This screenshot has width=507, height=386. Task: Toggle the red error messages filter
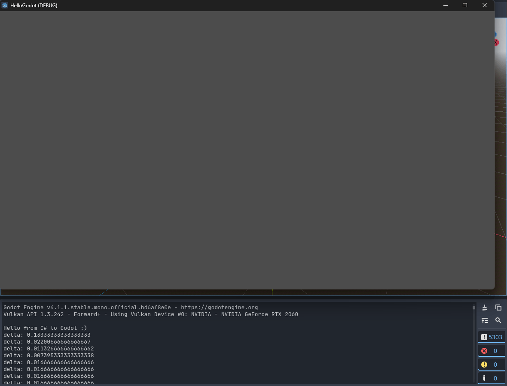[x=492, y=351]
